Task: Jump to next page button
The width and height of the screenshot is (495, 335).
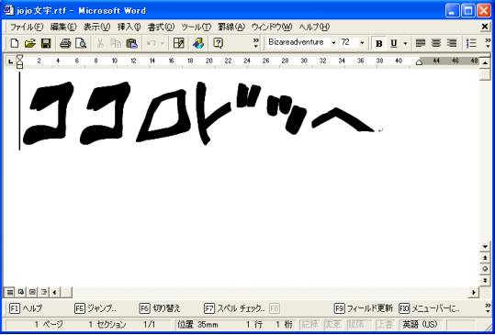Action: pos(485,281)
